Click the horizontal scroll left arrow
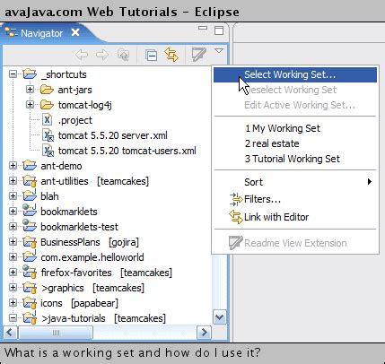This screenshot has width=385, height=364. tap(10, 333)
